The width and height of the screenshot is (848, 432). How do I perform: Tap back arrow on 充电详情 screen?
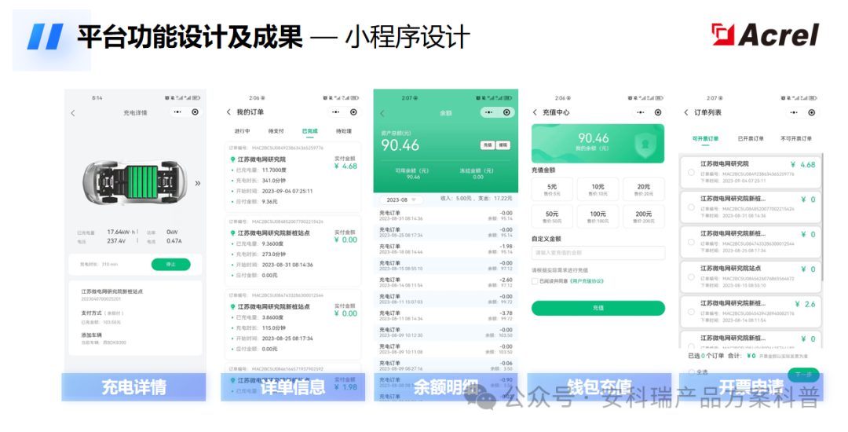(x=73, y=113)
